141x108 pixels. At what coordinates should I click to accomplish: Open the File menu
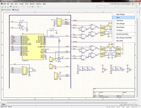point(8,4)
